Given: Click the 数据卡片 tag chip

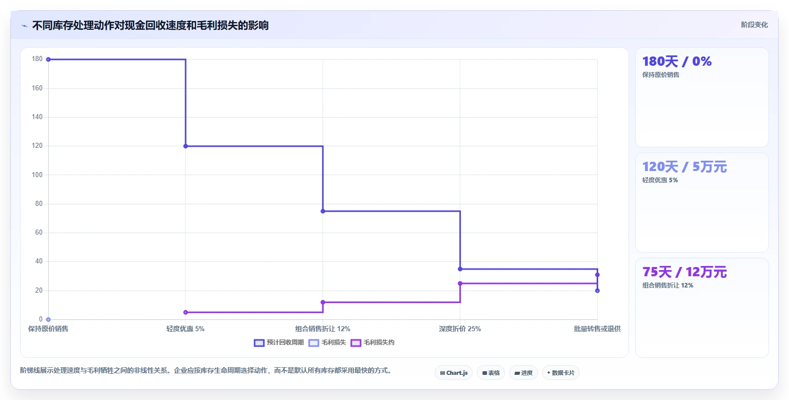Looking at the screenshot, I should [x=561, y=373].
